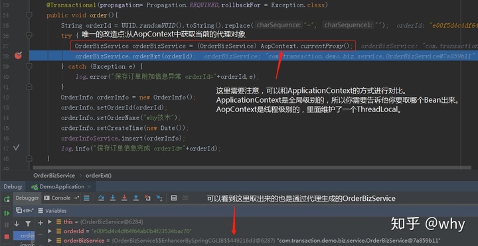Click the Console tab's pin arrow icon
478x246 pixels.
tap(76, 198)
